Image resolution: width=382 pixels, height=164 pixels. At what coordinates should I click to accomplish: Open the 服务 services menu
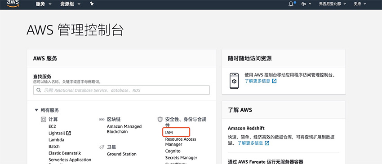tap(44, 4)
